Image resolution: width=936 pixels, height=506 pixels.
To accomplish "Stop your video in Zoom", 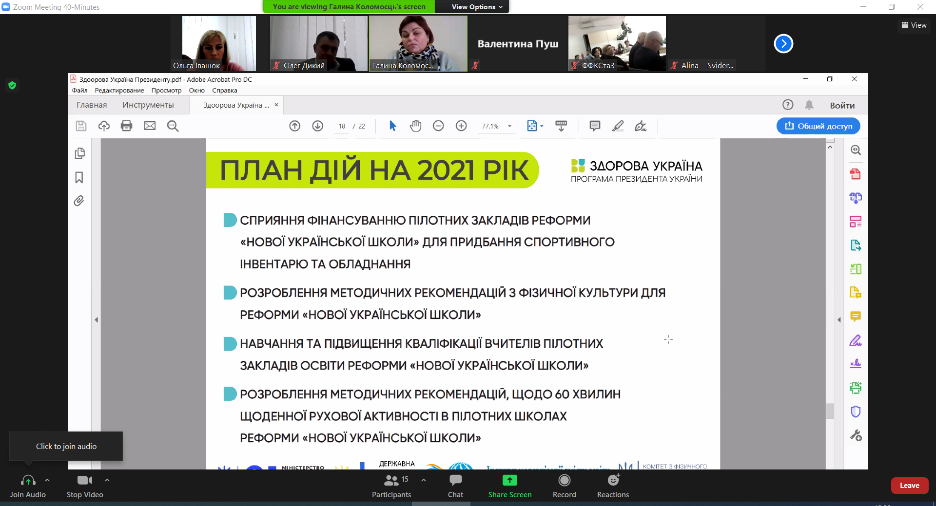I will [x=84, y=486].
